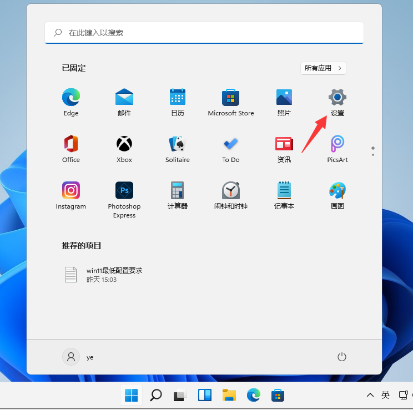Image resolution: width=413 pixels, height=410 pixels.
Task: Expand 所有应用 all apps list
Action: [324, 68]
